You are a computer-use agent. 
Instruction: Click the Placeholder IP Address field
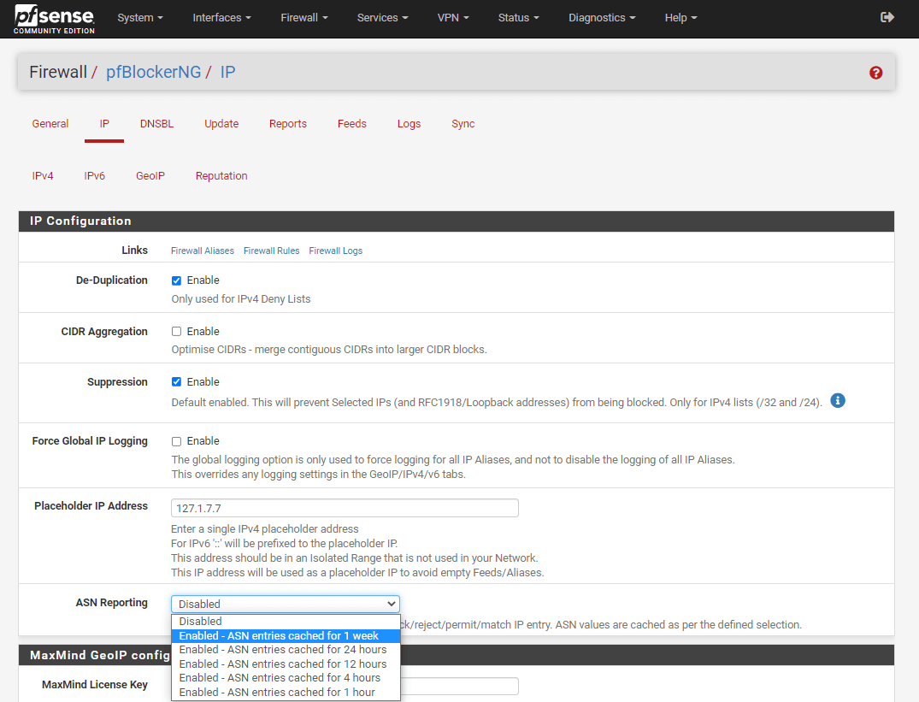point(345,508)
